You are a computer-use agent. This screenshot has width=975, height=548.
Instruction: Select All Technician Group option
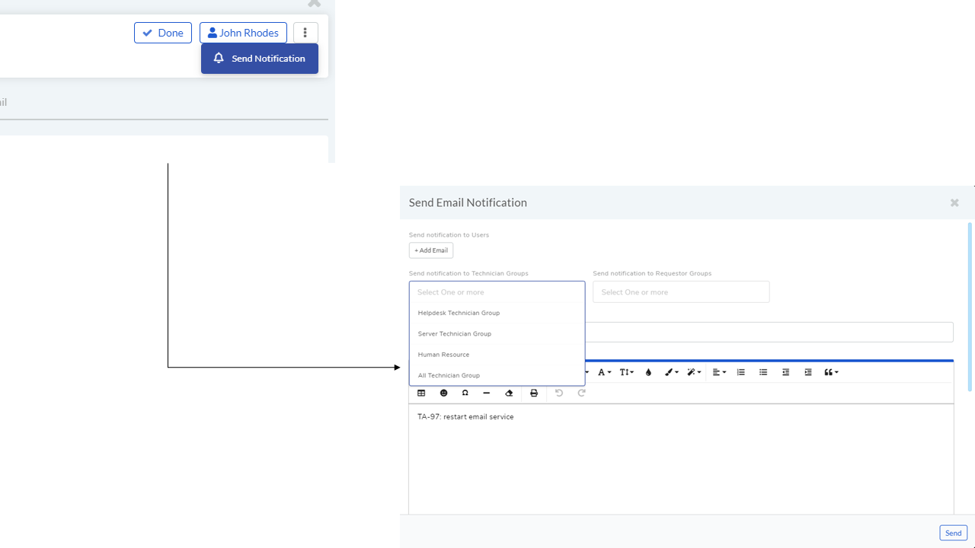click(497, 375)
